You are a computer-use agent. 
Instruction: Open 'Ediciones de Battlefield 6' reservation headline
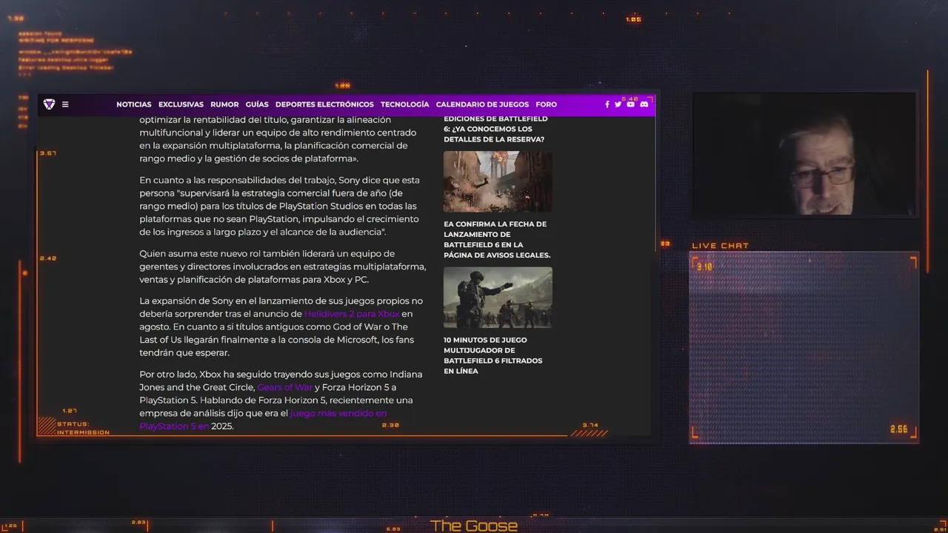pos(495,129)
